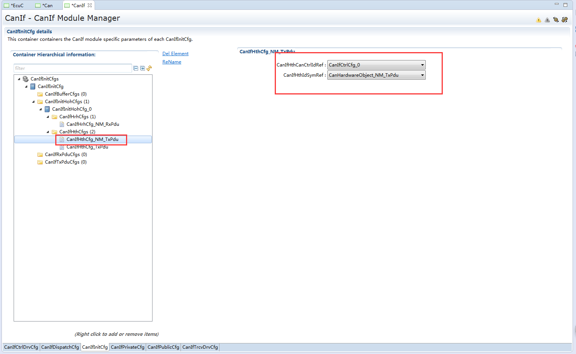Click the CanIfBufferCfgs folder icon
576x354 pixels.
point(40,94)
